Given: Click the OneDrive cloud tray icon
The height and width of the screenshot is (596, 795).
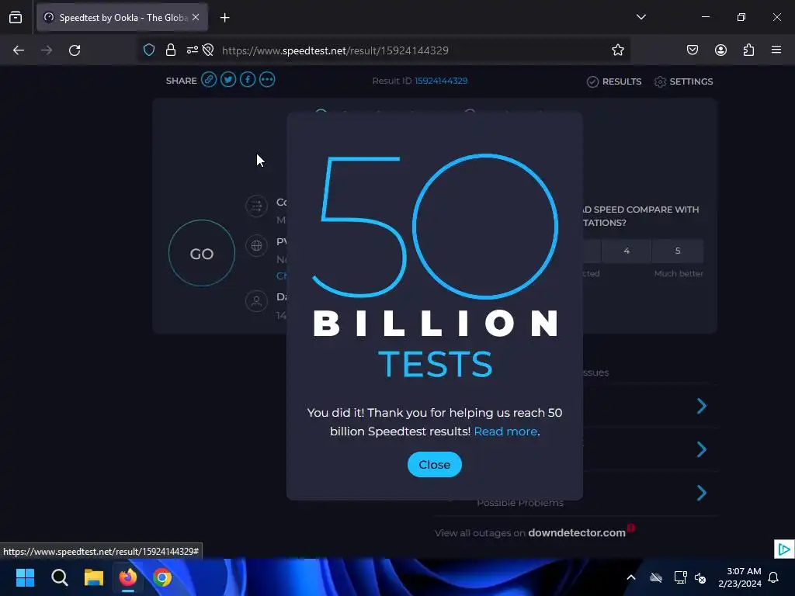Looking at the screenshot, I should 656,577.
